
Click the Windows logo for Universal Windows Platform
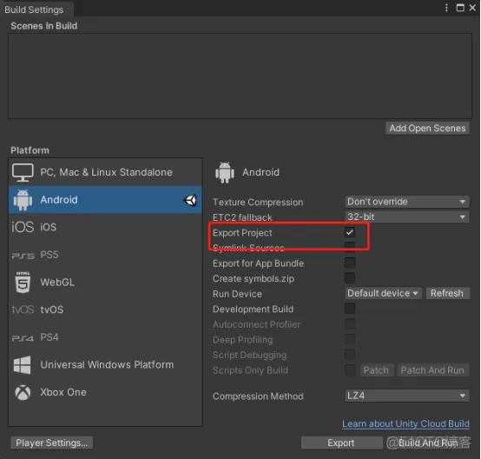point(22,365)
